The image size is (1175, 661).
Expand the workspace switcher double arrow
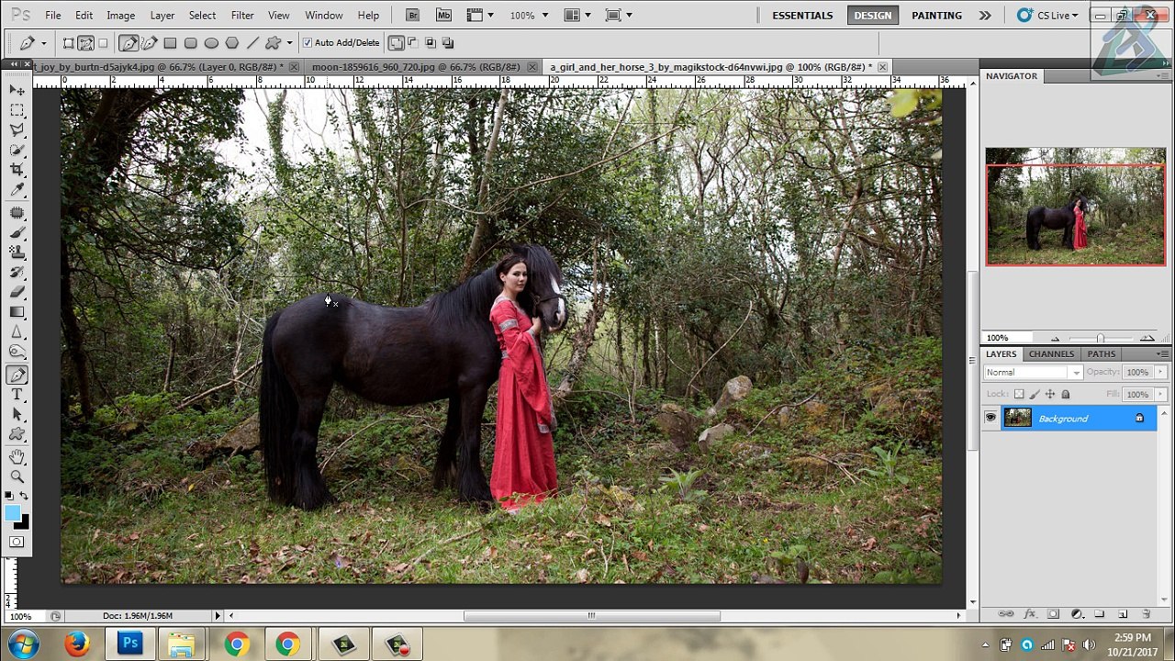[x=985, y=16]
